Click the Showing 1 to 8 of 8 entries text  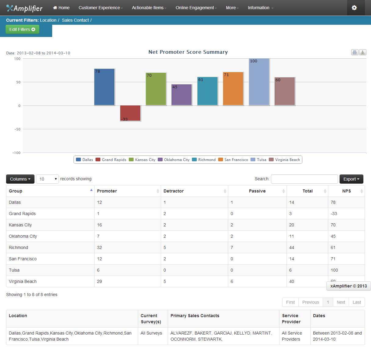click(x=32, y=295)
